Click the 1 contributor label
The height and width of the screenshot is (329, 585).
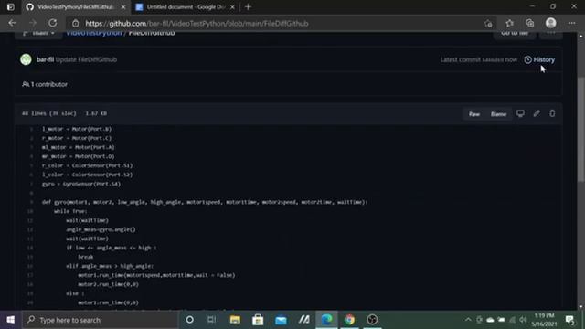[45, 84]
